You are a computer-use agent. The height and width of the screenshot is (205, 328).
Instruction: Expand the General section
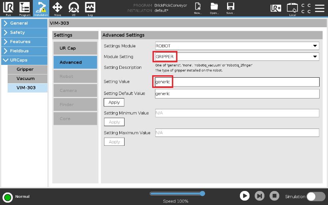click(x=24, y=23)
